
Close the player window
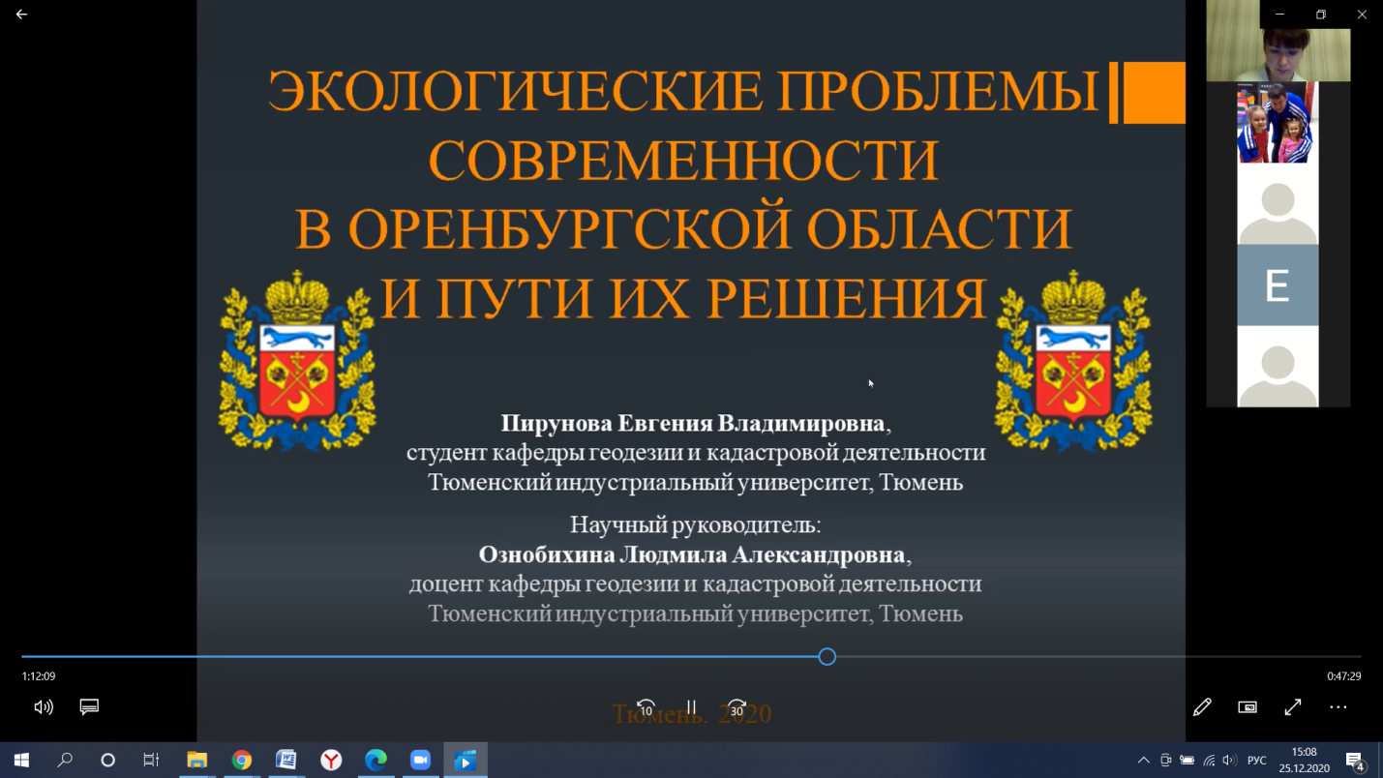coord(1362,15)
